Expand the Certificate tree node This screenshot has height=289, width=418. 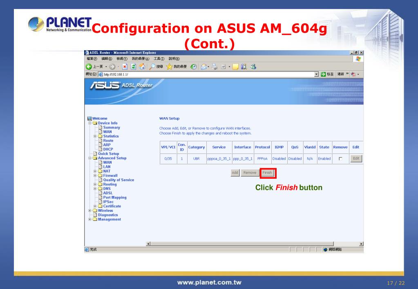95,206
